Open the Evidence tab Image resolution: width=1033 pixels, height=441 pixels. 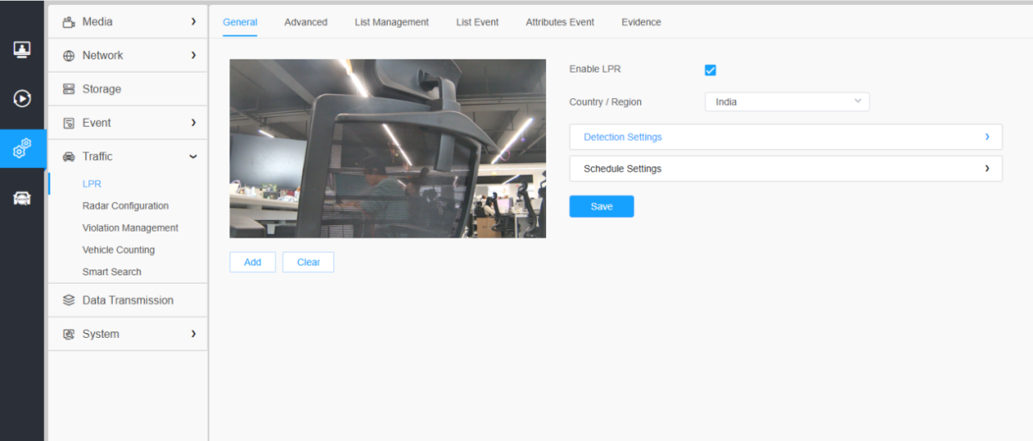641,22
